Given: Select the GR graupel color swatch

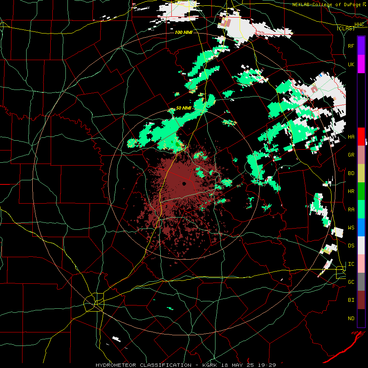Looking at the screenshot, I should pos(361,155).
